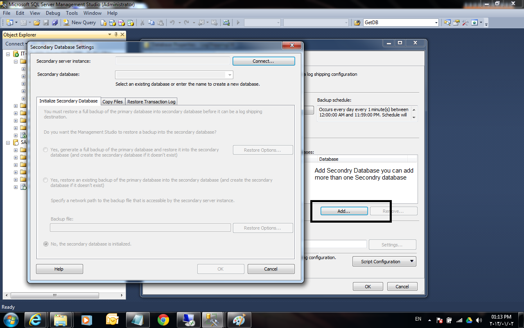
Task: Open the Activity Monitor from toolbar
Action: coord(226,23)
